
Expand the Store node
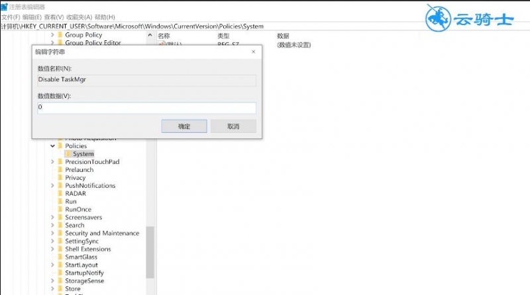point(52,288)
